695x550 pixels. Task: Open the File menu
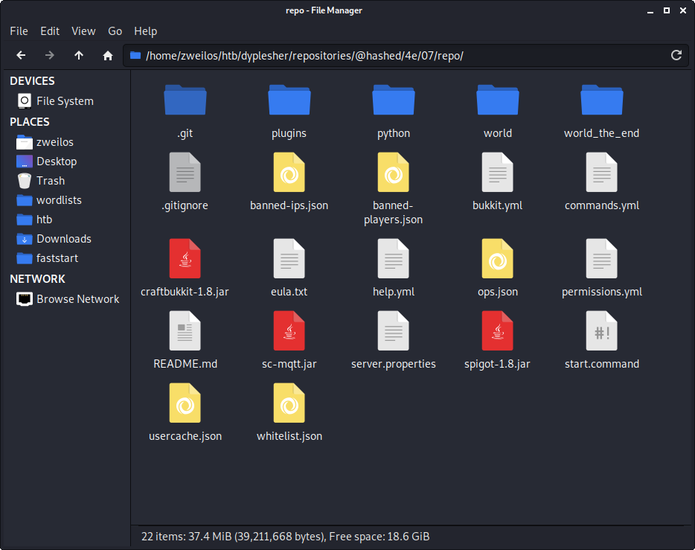pos(19,31)
